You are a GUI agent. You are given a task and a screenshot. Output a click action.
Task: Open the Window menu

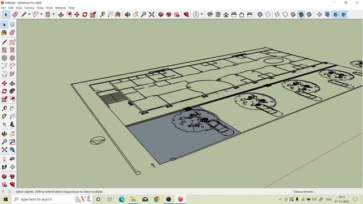tap(61, 8)
